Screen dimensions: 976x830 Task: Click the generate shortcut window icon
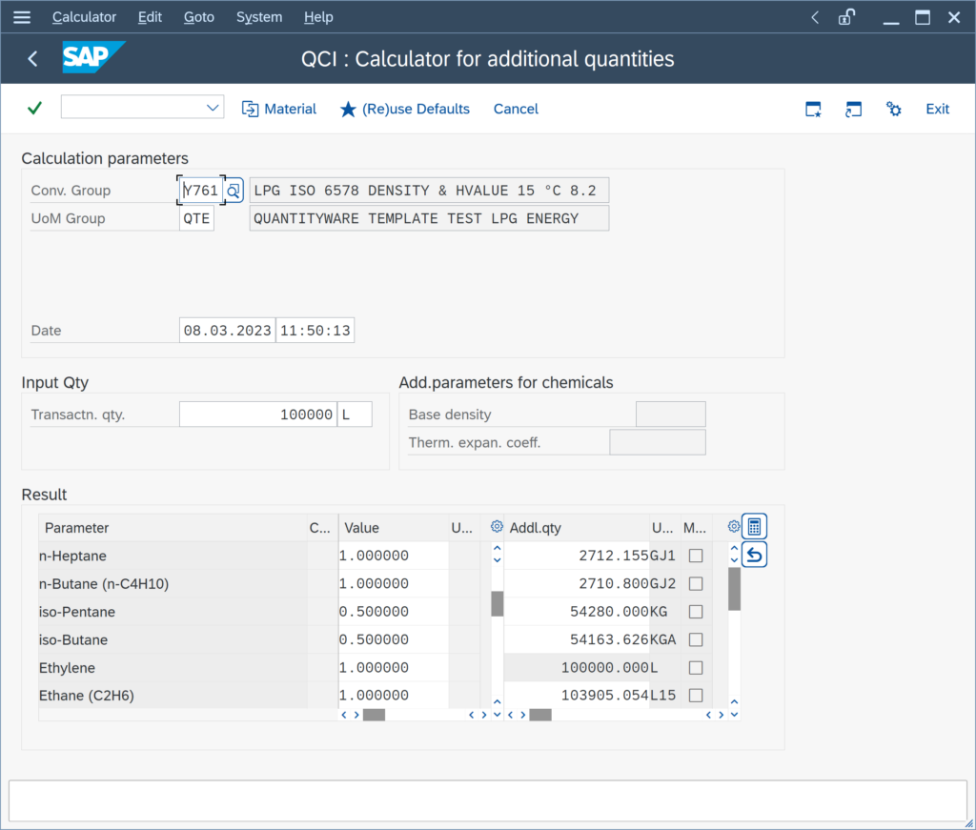click(853, 110)
